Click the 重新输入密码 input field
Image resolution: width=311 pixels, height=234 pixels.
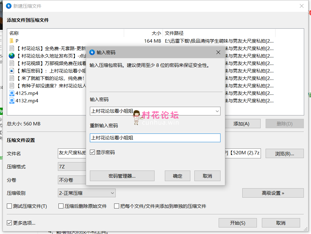(155, 138)
